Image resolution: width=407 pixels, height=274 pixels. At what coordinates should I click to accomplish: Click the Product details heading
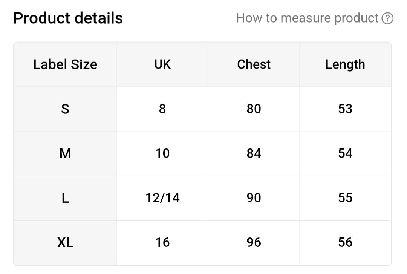point(68,18)
